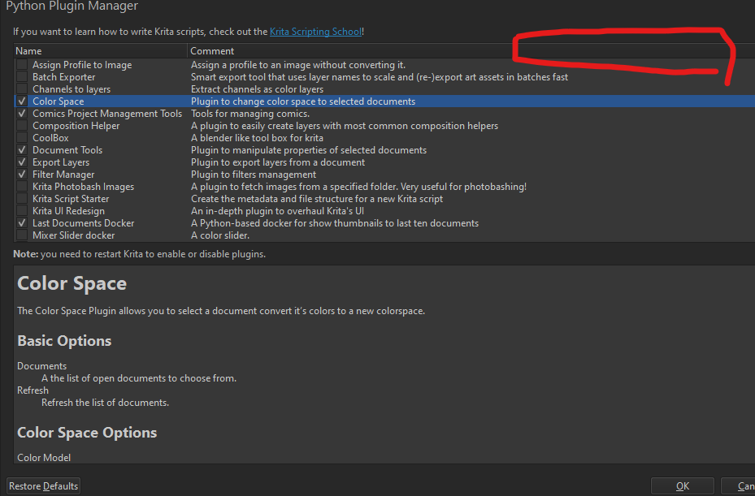Enable the Assign Profile to Image plugin checkbox
The width and height of the screenshot is (755, 496).
pos(22,65)
